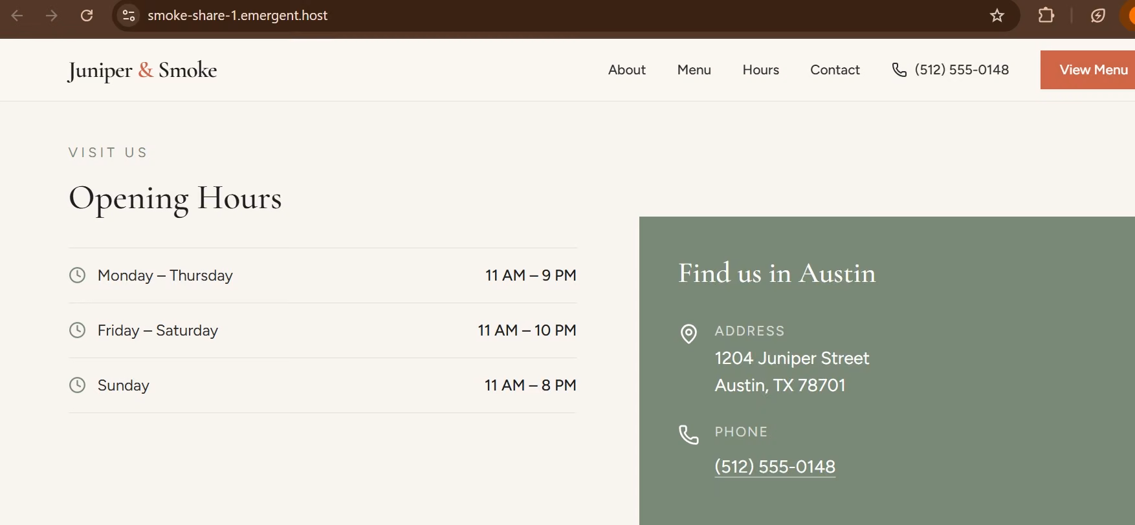This screenshot has height=525, width=1135.
Task: Click the lightning toolbar icon beside extensions
Action: tap(1098, 16)
